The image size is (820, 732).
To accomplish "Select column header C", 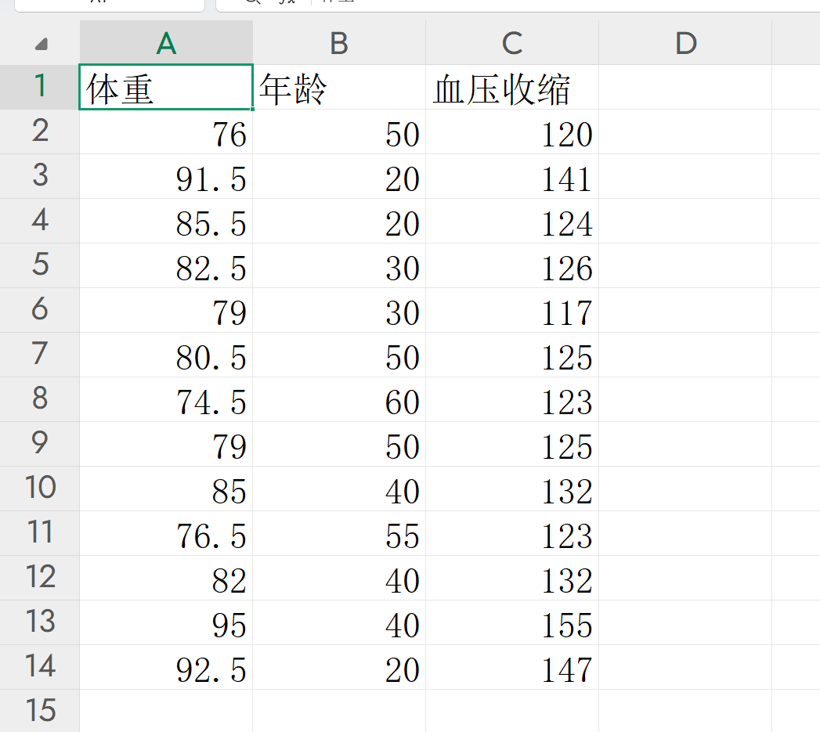I will (511, 43).
